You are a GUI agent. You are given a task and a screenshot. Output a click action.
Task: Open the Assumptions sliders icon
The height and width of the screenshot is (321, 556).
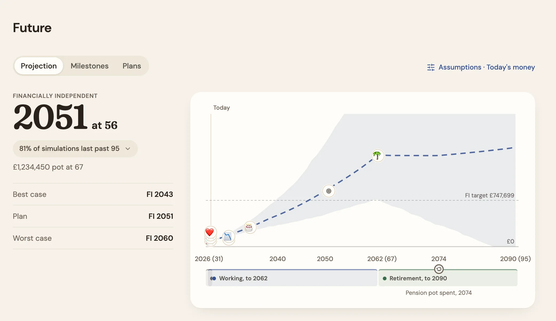click(x=431, y=67)
